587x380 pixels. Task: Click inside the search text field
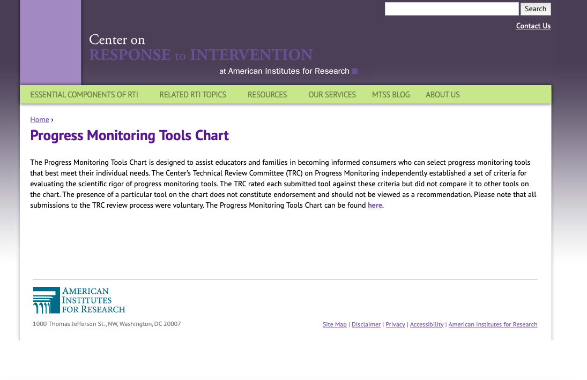451,9
